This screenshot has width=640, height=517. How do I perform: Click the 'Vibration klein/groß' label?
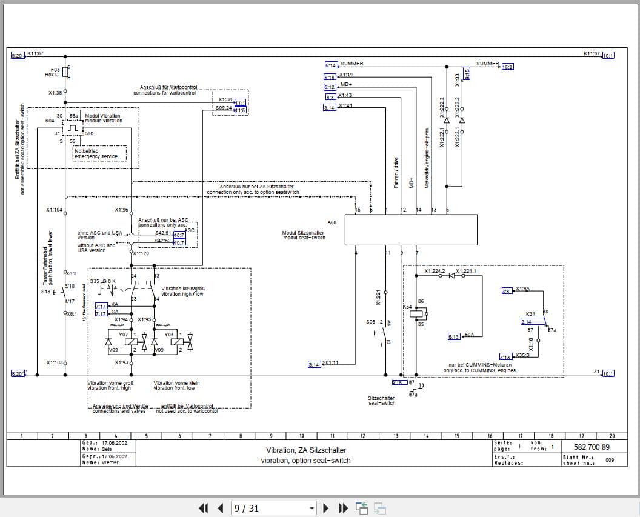click(x=183, y=289)
